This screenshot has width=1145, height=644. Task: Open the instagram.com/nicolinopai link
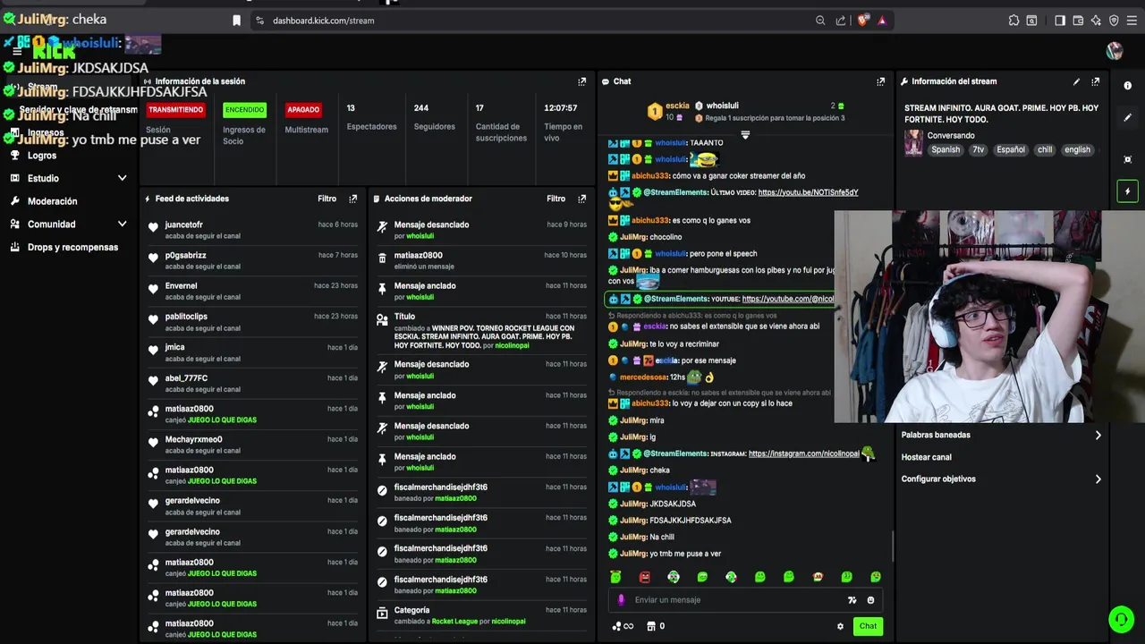(x=803, y=453)
